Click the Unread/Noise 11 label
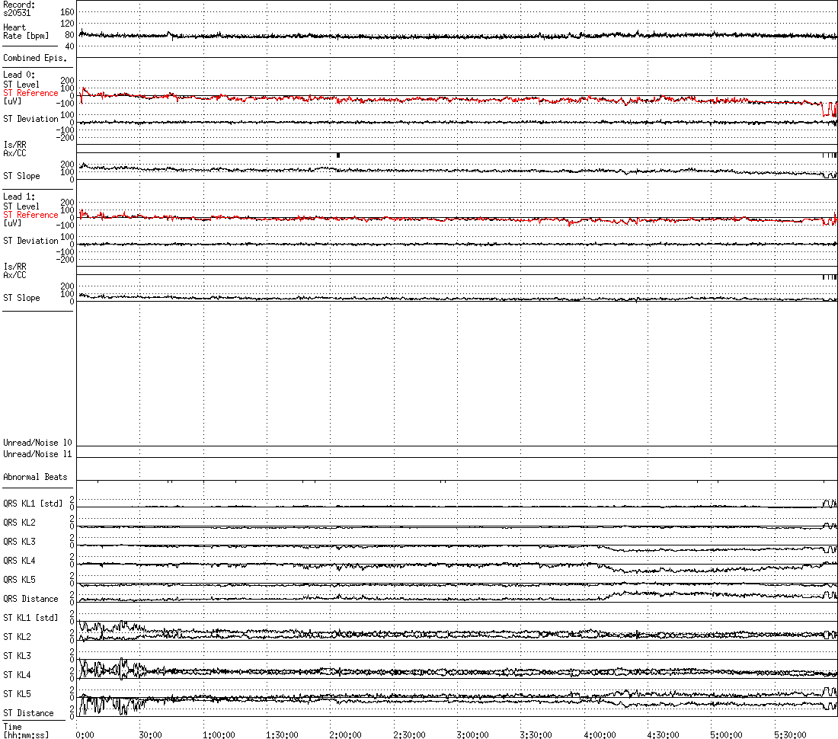Viewport: 838px width, 739px height. (x=37, y=454)
